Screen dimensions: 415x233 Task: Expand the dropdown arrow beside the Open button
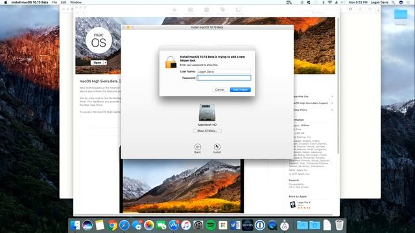pos(105,63)
